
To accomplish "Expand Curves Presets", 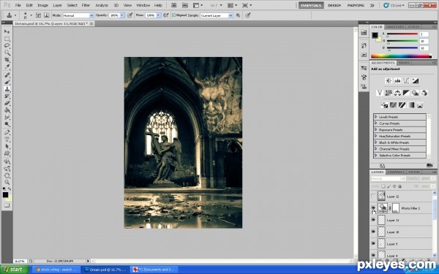I will click(x=376, y=123).
